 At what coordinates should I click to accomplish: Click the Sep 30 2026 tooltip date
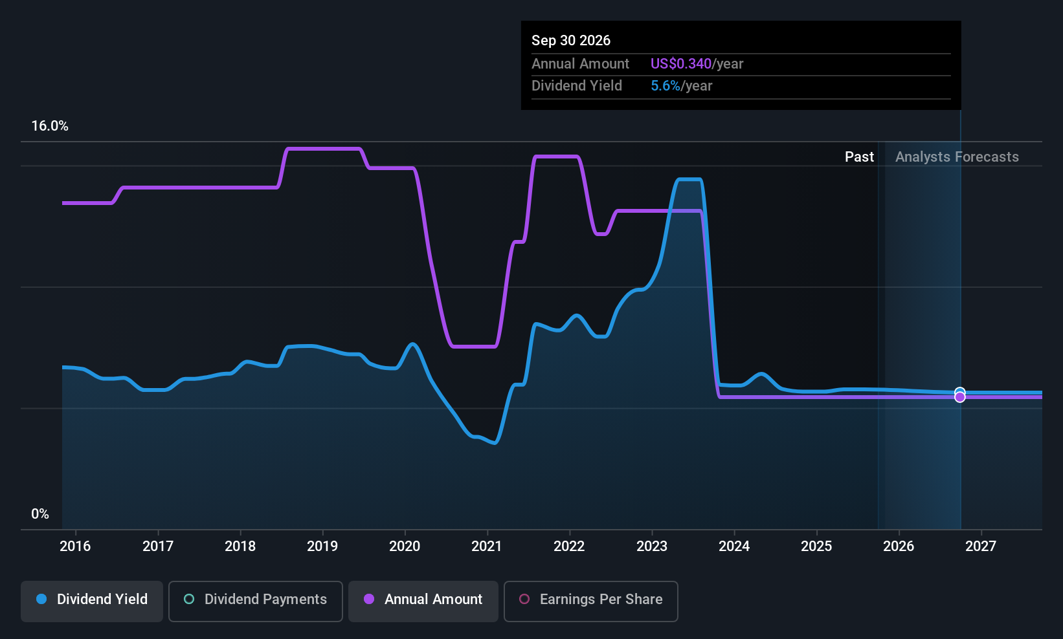[x=571, y=41]
